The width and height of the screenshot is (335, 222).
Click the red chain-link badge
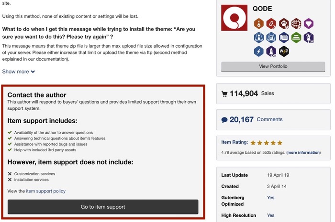(271, 23)
